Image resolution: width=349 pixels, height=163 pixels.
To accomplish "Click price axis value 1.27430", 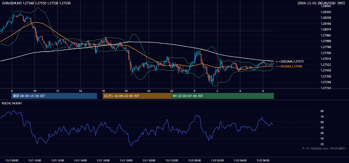I will click(326, 70).
